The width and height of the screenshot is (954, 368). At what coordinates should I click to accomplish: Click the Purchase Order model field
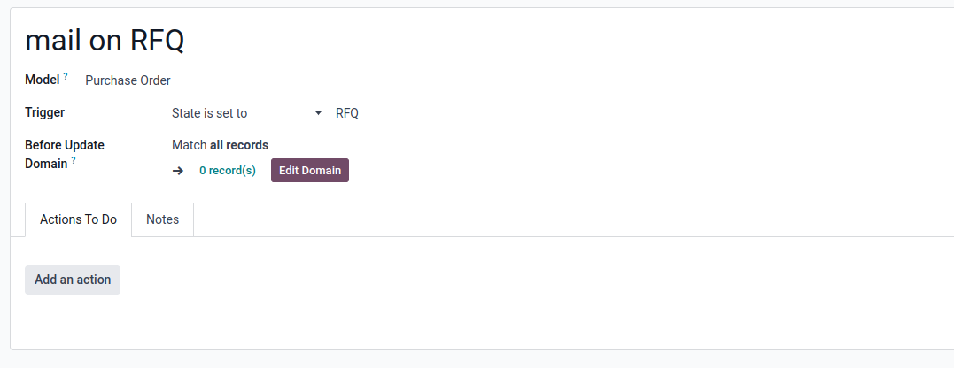128,80
